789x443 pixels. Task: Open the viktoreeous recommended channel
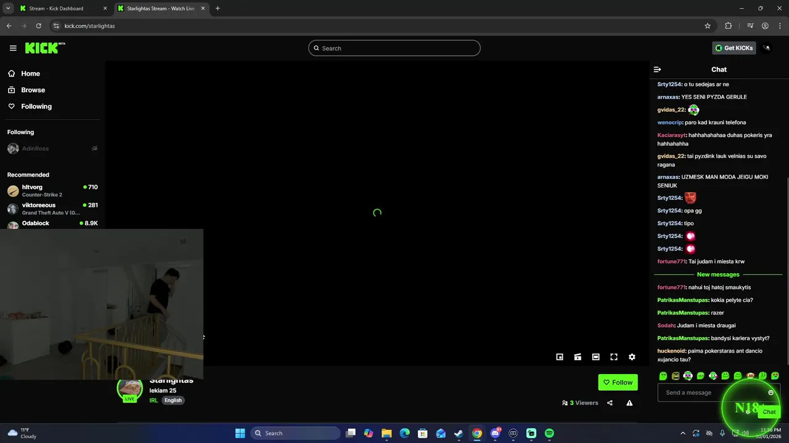tap(52, 209)
